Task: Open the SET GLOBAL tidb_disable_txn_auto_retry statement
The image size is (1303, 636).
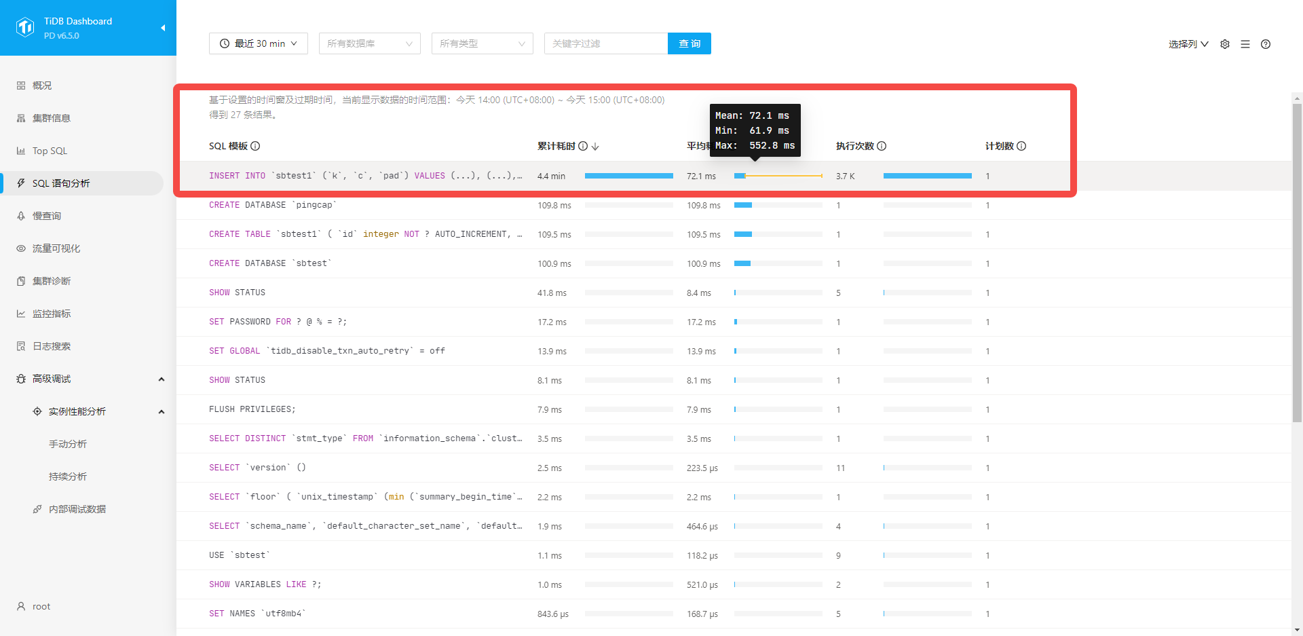Action: [734, 351]
